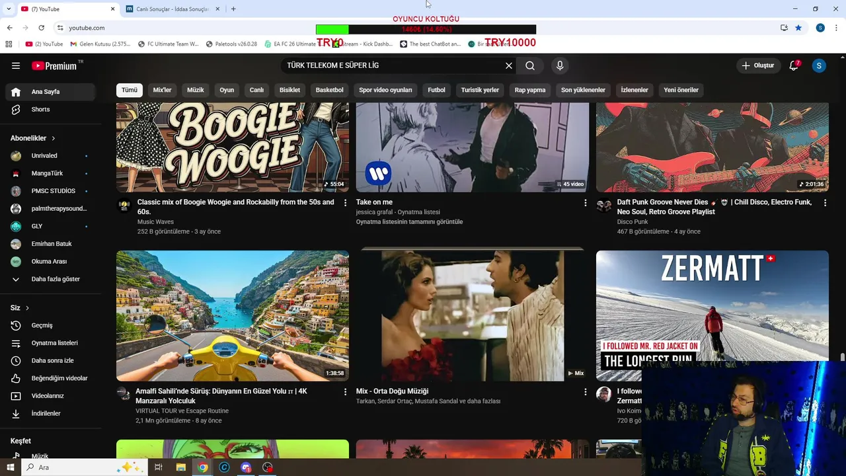
Task: Open the Windows Start menu
Action: click(x=10, y=467)
